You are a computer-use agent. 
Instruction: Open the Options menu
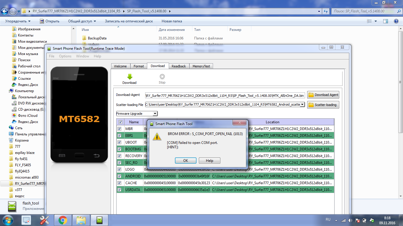tap(65, 56)
